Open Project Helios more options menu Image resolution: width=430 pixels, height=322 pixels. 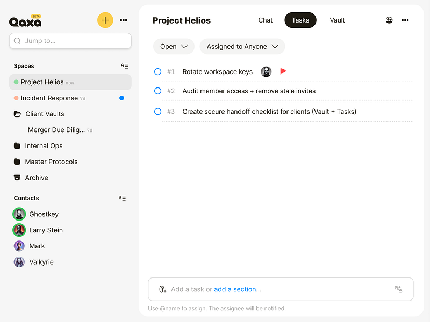(405, 20)
